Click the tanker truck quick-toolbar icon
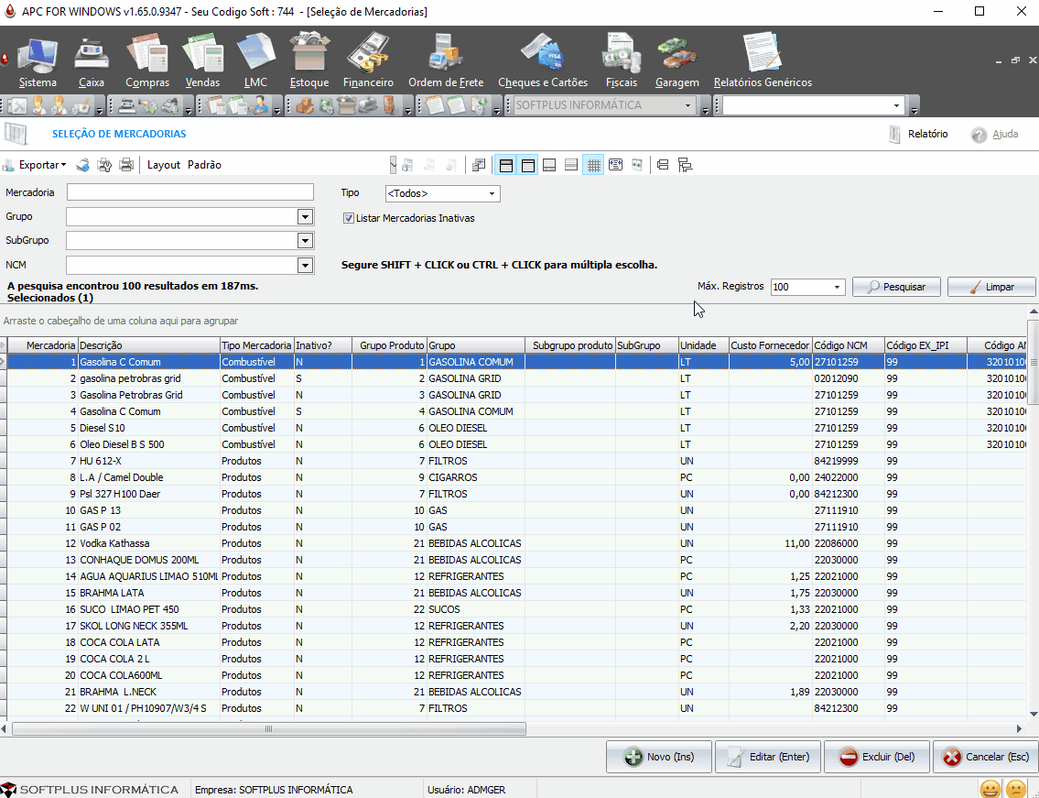Screen dimensions: 1039x798 tap(367, 105)
